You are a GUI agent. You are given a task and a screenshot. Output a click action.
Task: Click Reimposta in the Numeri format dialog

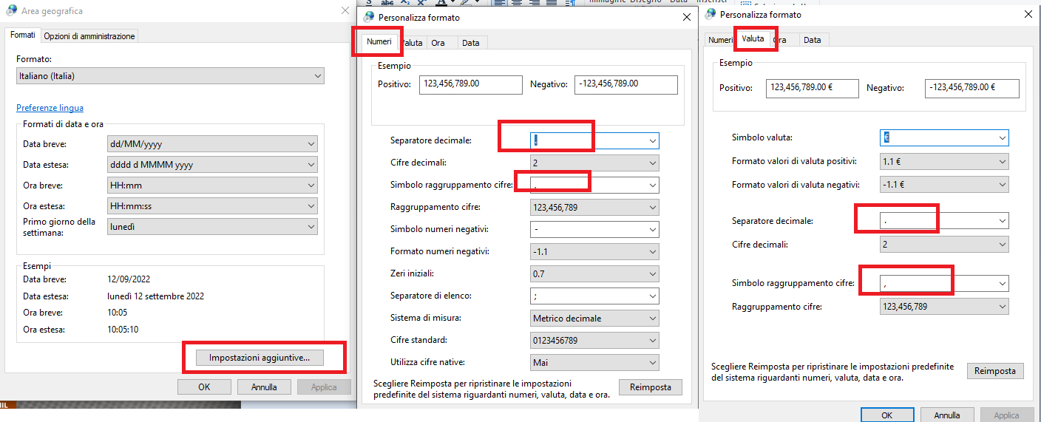coord(651,387)
